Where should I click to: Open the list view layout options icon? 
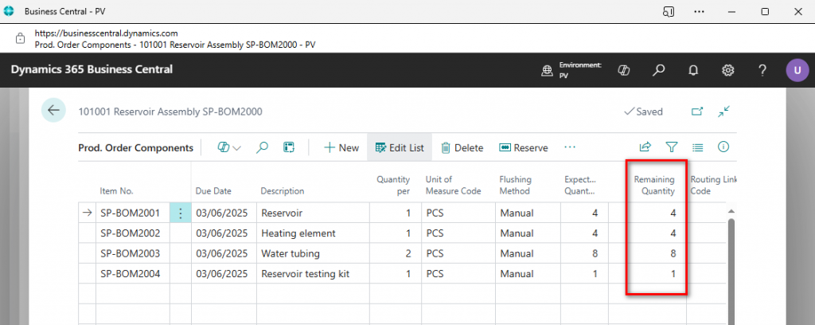pos(698,147)
